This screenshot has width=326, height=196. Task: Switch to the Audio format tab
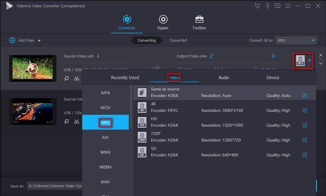[224, 78]
